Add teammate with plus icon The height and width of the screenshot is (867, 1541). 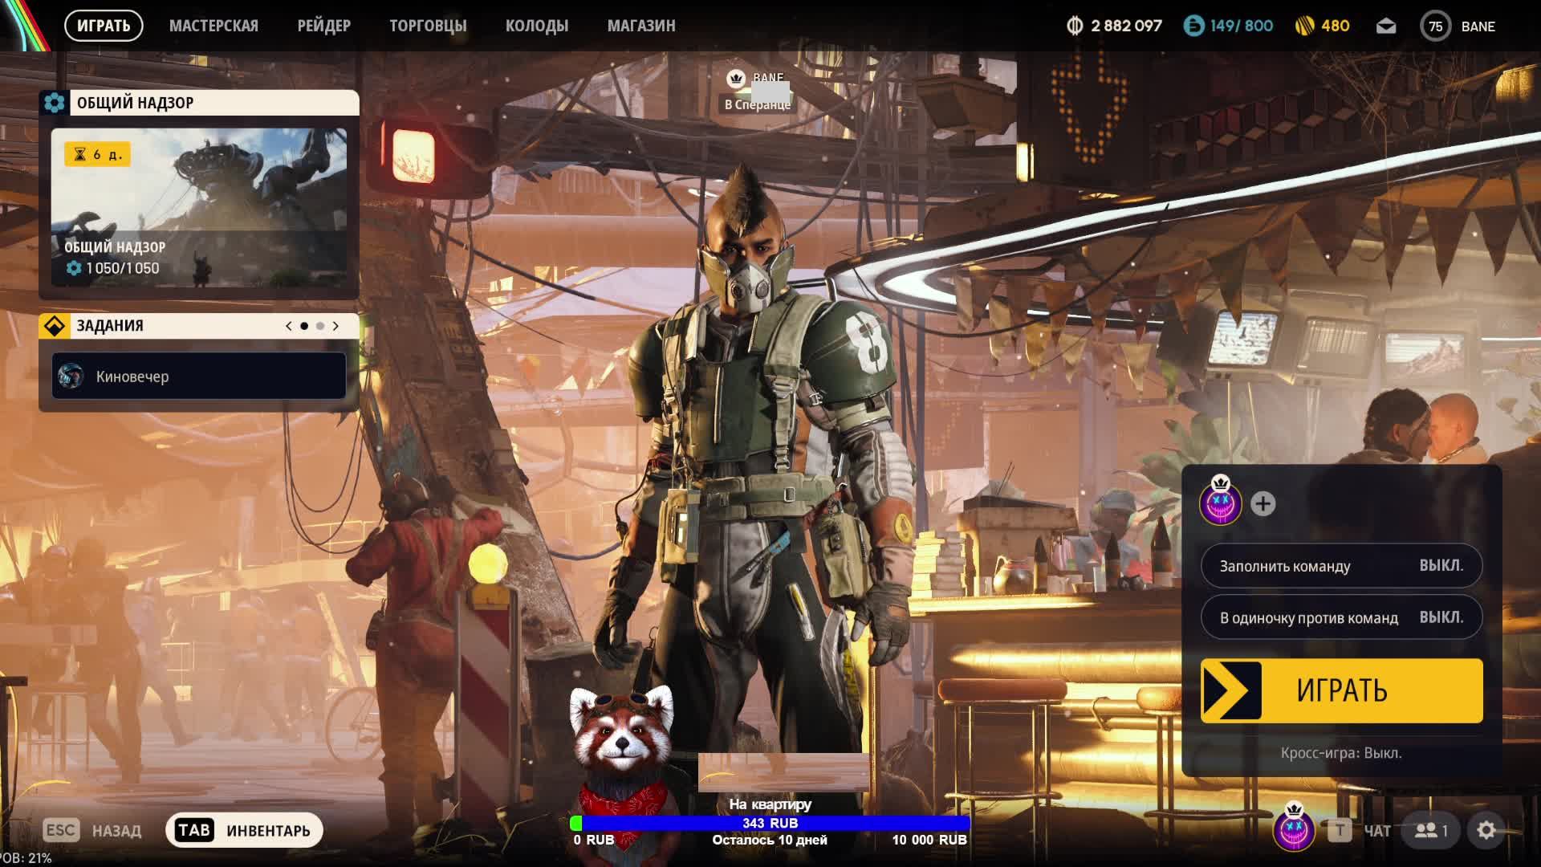click(1262, 503)
